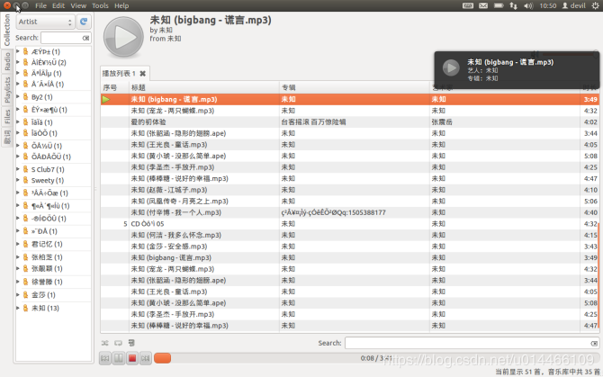Click the 10:50 clock in top panel
603x377 pixels.
tap(547, 5)
